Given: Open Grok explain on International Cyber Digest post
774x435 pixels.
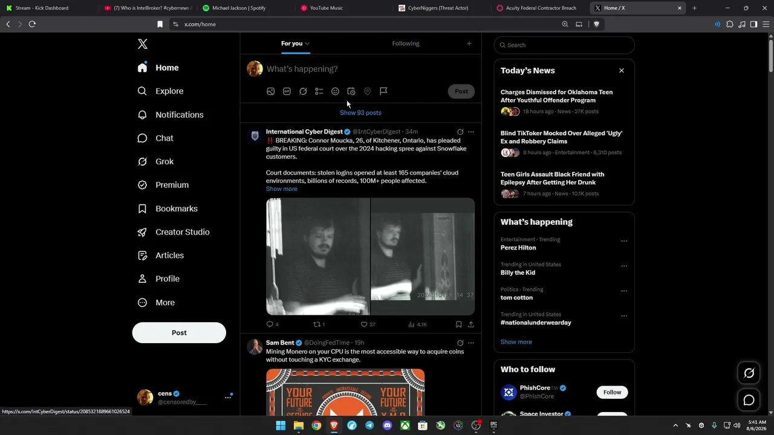Looking at the screenshot, I should pyautogui.click(x=460, y=132).
